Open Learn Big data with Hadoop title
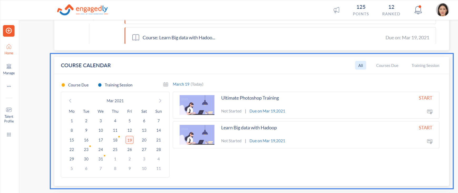 249,128
